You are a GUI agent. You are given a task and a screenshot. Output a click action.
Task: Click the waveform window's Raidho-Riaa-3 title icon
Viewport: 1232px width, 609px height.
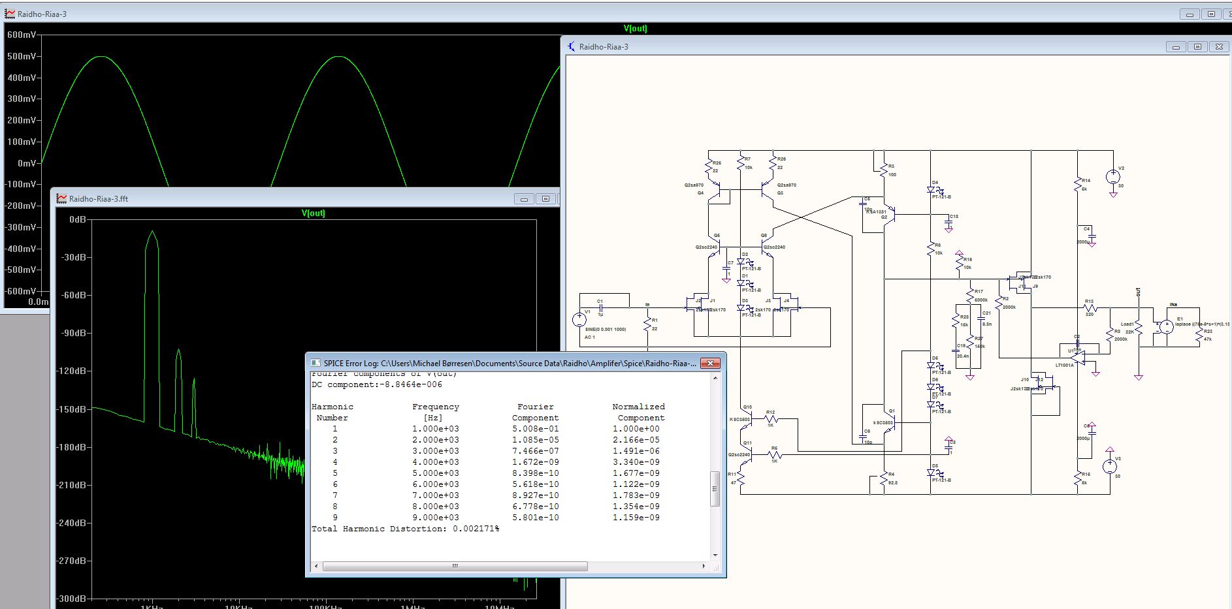[x=10, y=14]
